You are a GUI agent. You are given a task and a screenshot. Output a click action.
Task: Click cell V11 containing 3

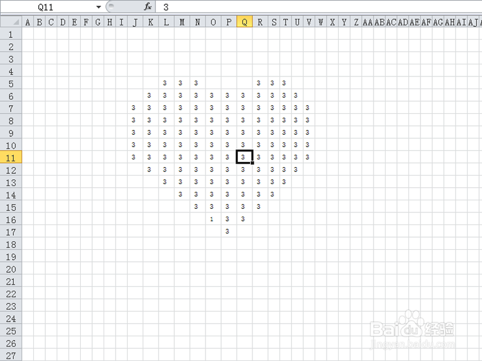click(309, 157)
